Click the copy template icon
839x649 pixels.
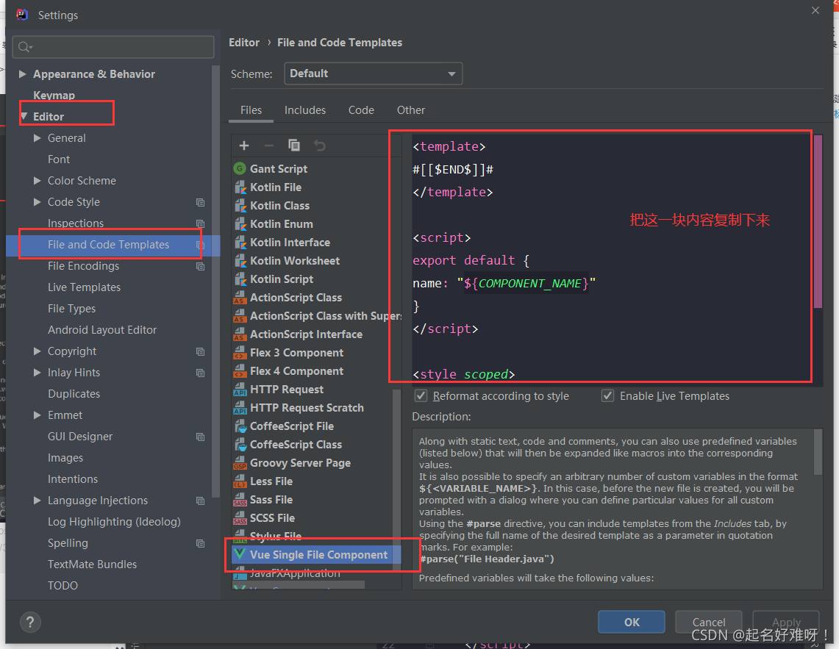click(293, 146)
